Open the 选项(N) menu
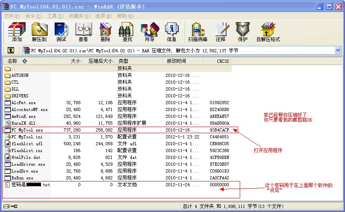This screenshot has height=212, width=345. [x=103, y=16]
